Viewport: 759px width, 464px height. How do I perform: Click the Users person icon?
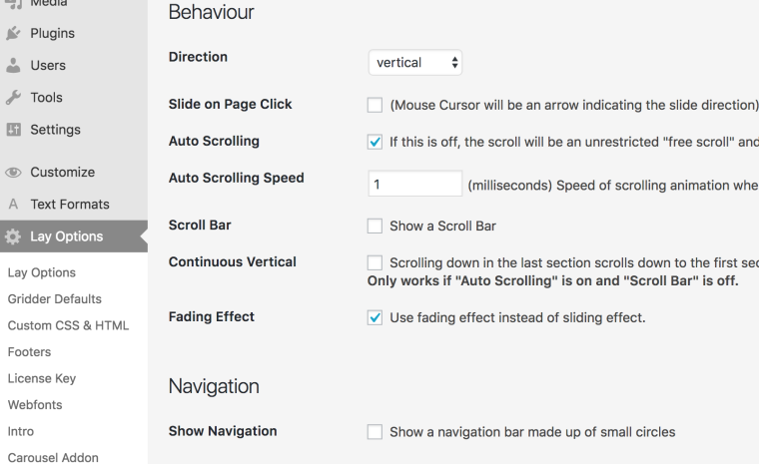click(x=14, y=65)
